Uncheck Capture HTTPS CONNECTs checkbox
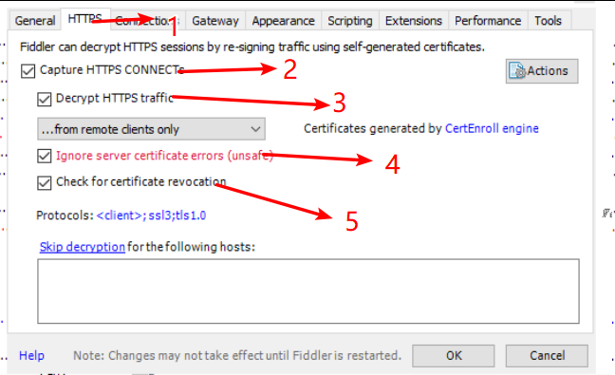615x375 pixels. click(x=28, y=71)
